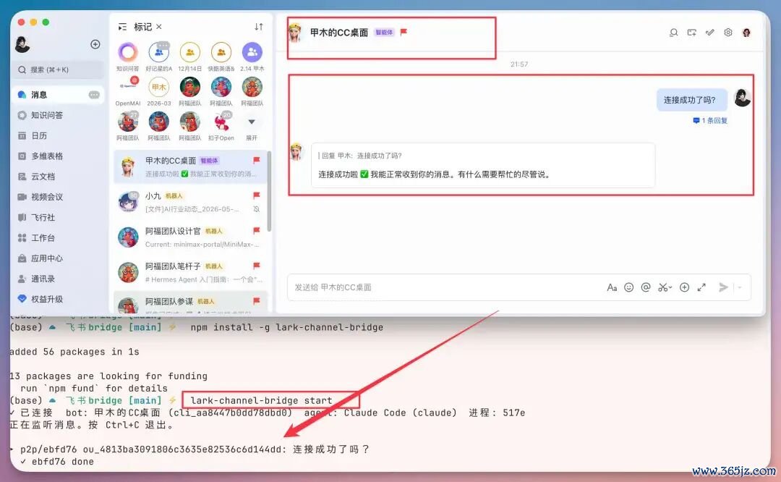
Task: Open the 阿福团队设计官 conversation
Action: click(x=191, y=237)
